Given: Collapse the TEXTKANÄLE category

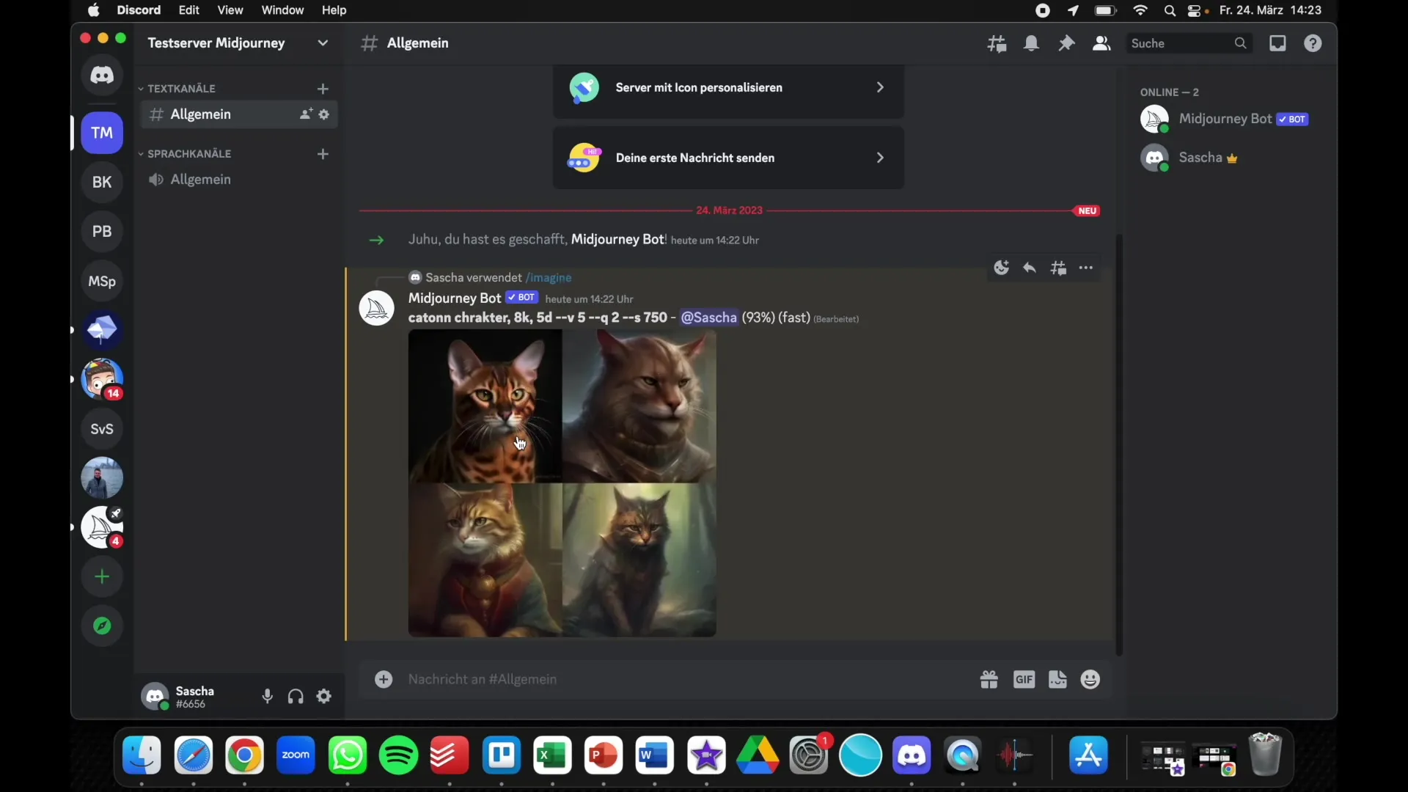Looking at the screenshot, I should coord(177,89).
